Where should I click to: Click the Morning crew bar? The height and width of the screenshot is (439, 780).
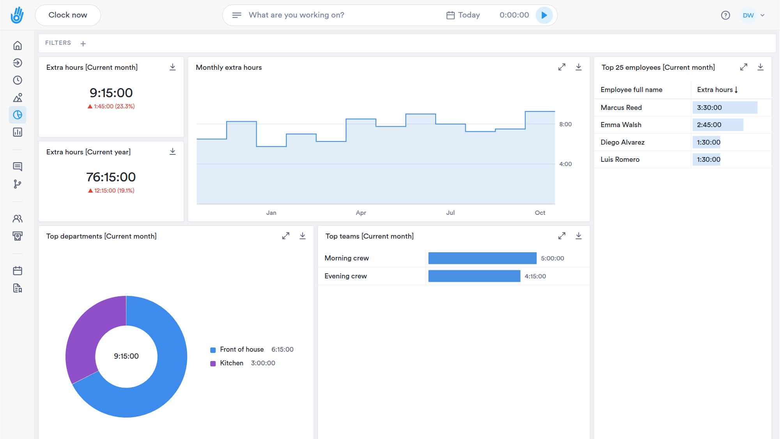482,258
